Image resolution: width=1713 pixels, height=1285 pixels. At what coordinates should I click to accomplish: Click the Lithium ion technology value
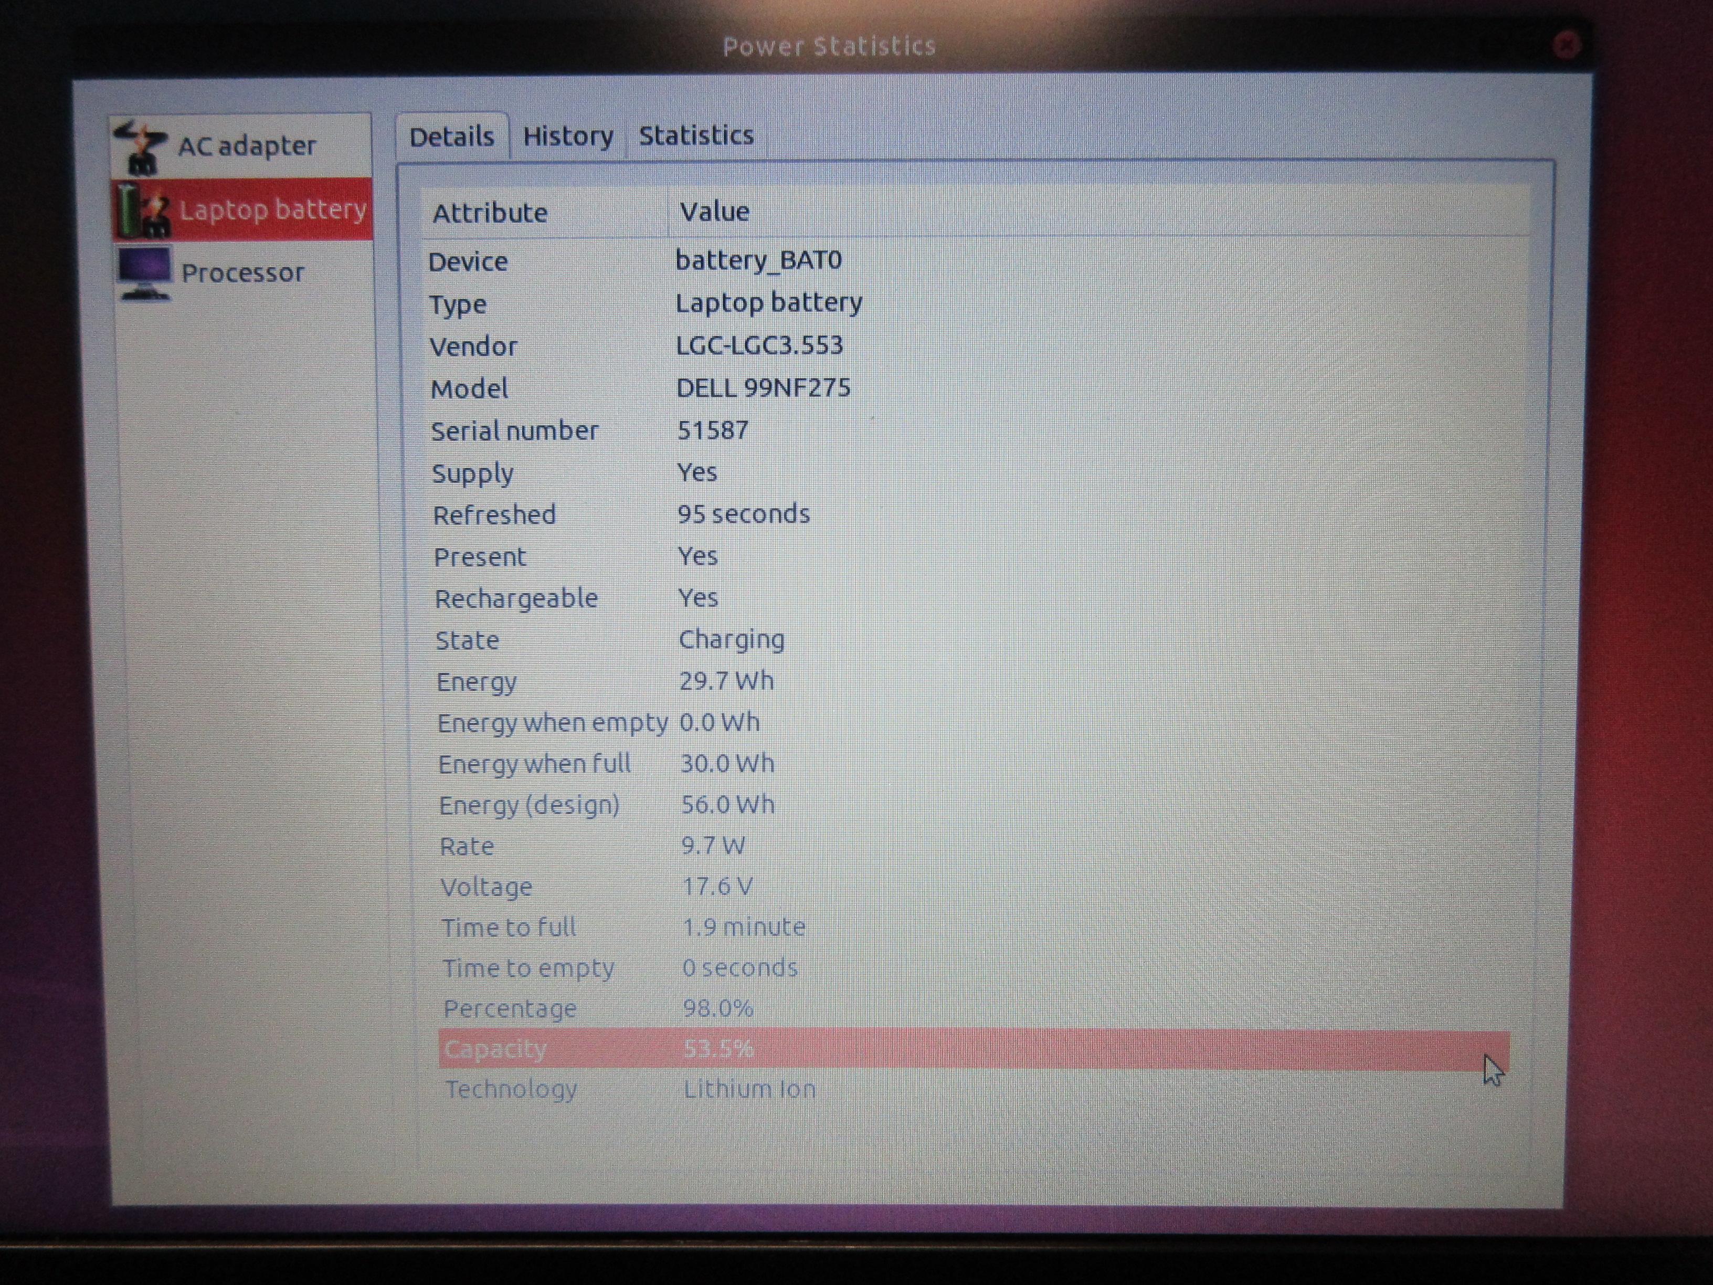tap(749, 1090)
